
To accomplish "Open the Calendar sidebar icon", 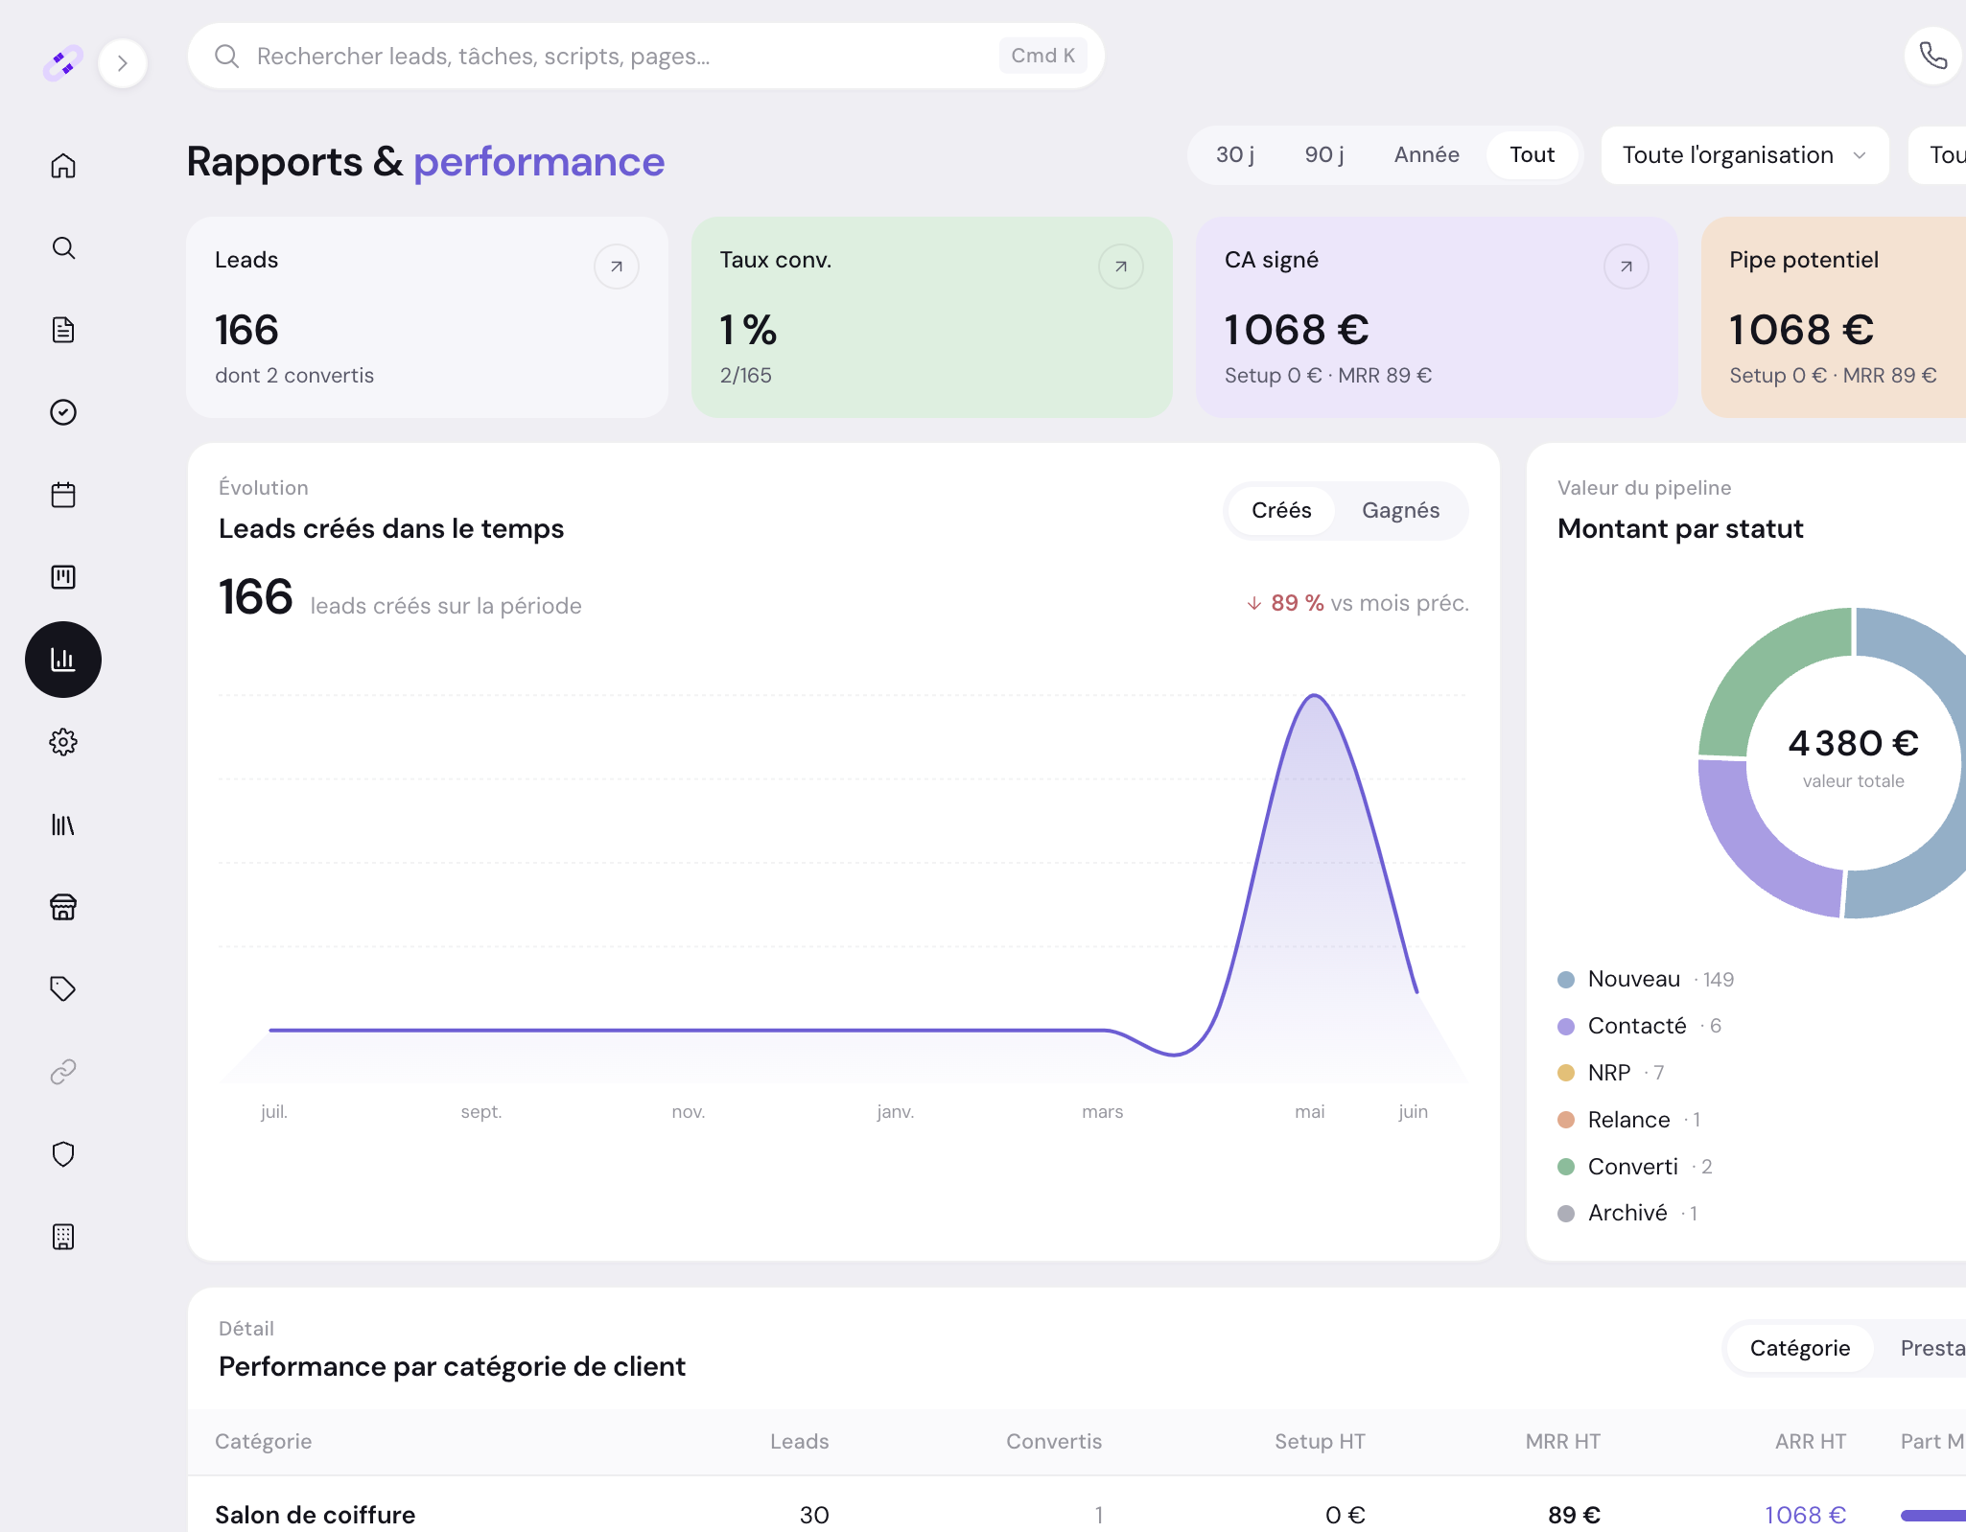I will [63, 495].
